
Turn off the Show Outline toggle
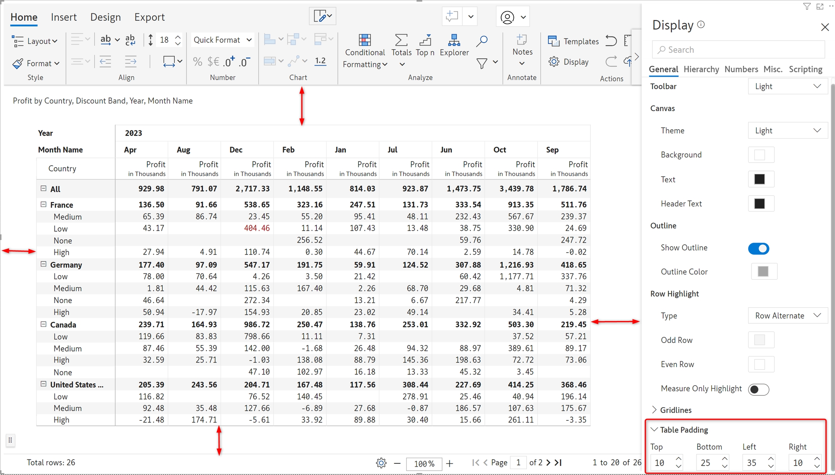click(x=758, y=248)
